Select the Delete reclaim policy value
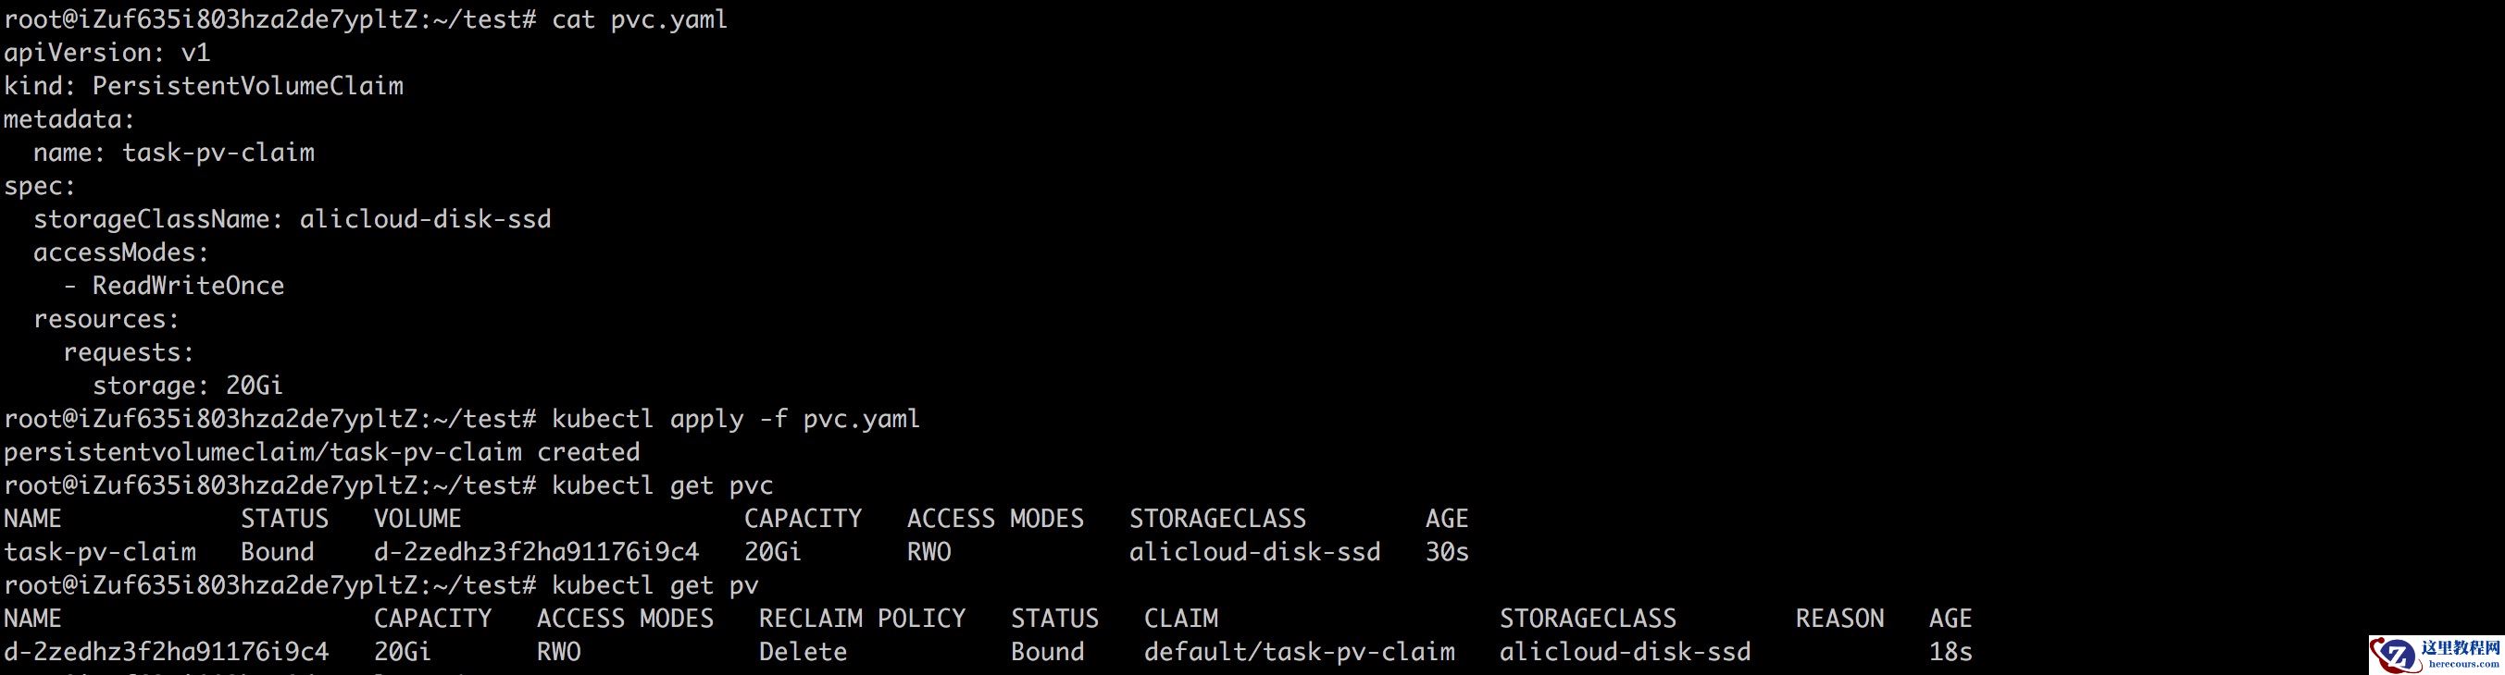Image resolution: width=2505 pixels, height=675 pixels. pyautogui.click(x=803, y=652)
